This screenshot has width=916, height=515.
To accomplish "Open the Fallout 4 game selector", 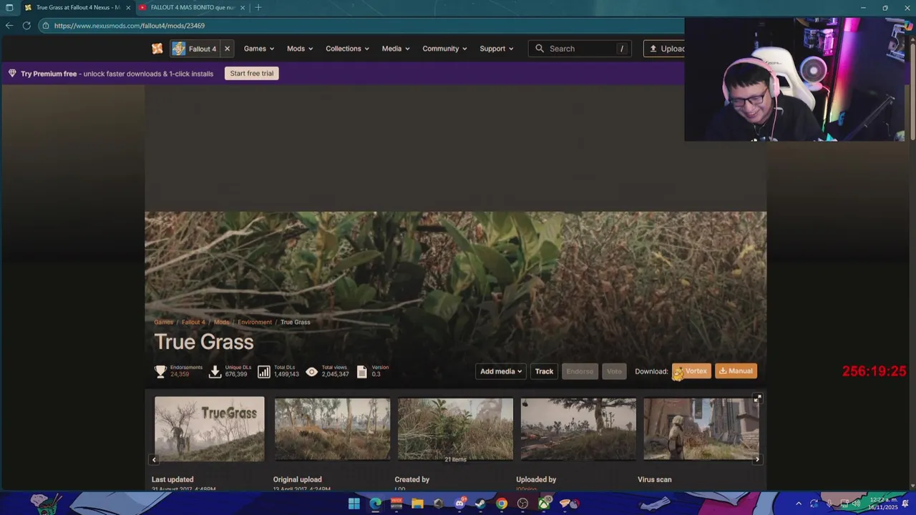I will pyautogui.click(x=194, y=49).
